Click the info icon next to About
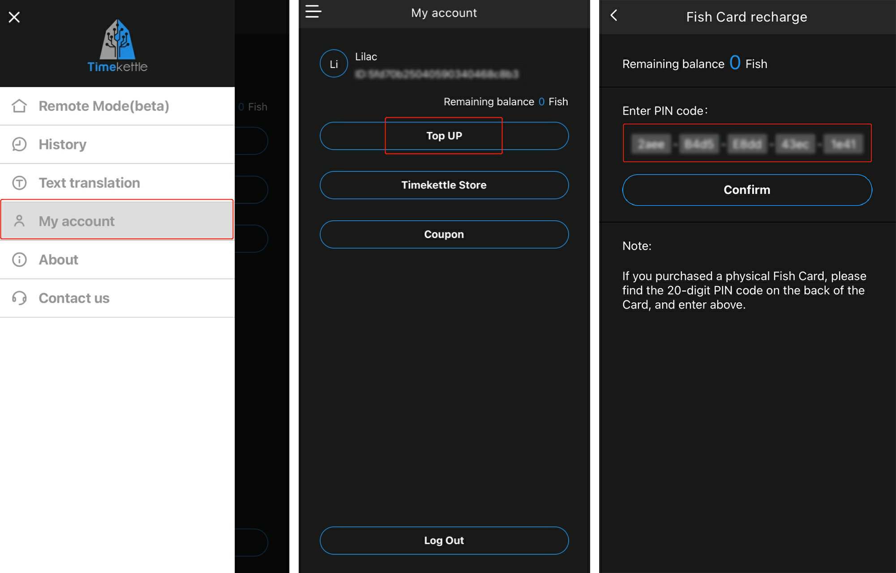Image resolution: width=896 pixels, height=573 pixels. tap(19, 260)
